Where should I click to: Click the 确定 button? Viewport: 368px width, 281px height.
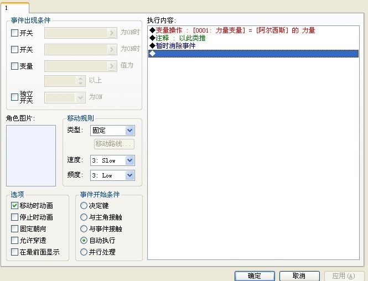[255, 276]
